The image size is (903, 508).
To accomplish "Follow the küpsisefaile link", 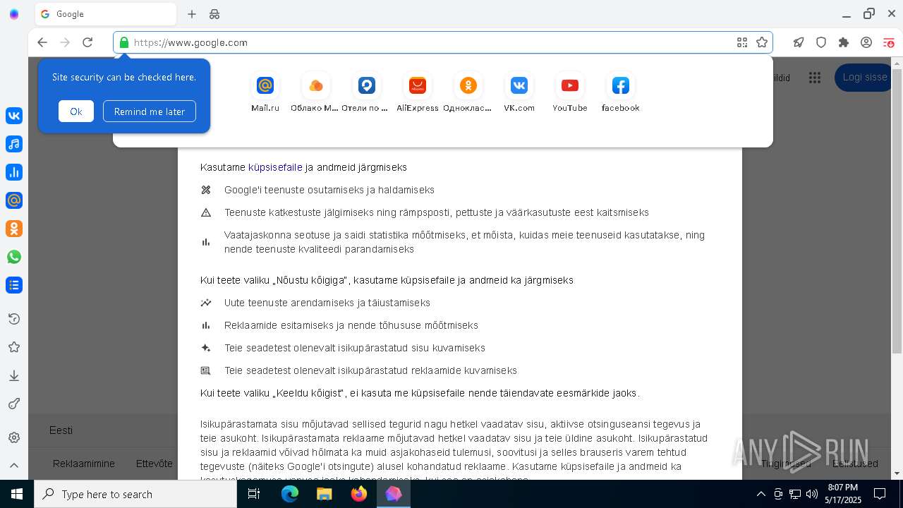I will pos(275,167).
